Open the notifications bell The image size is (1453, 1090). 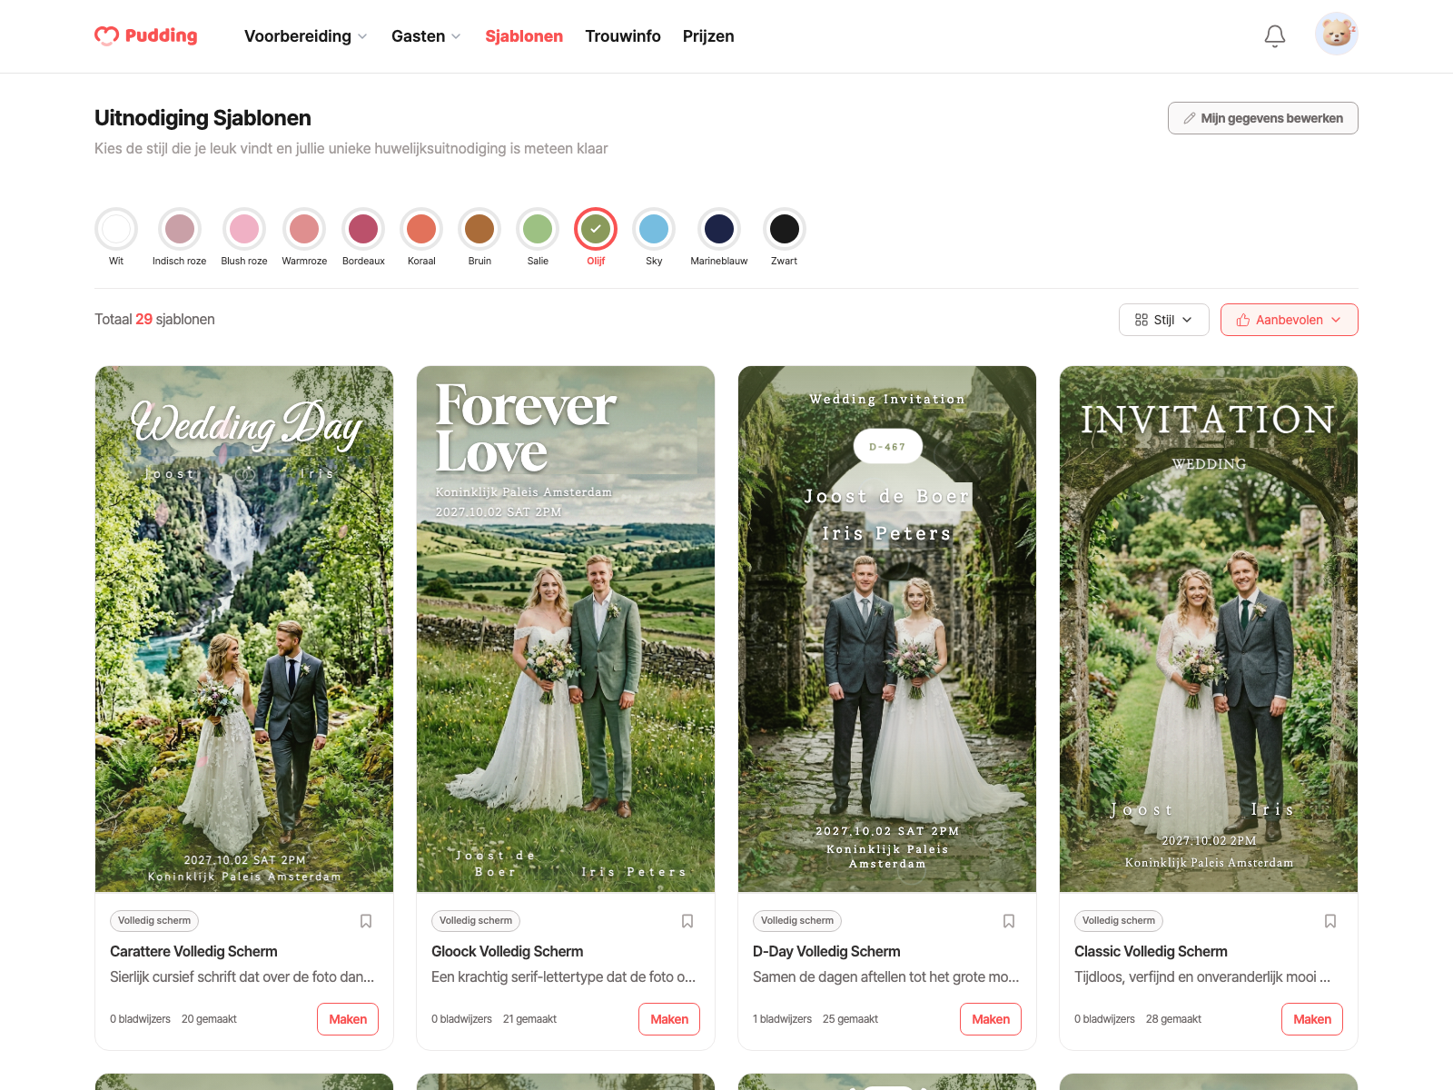[1275, 36]
